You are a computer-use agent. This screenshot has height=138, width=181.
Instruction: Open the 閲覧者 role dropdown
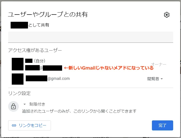(x=155, y=79)
